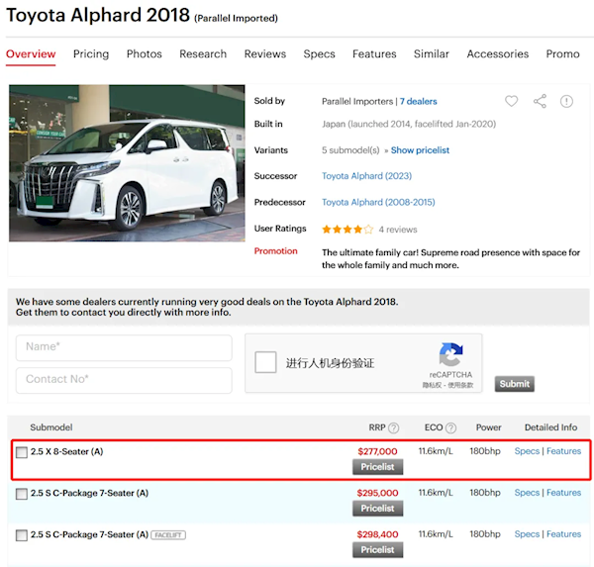
Task: Click the star rating icons
Action: pyautogui.click(x=347, y=230)
